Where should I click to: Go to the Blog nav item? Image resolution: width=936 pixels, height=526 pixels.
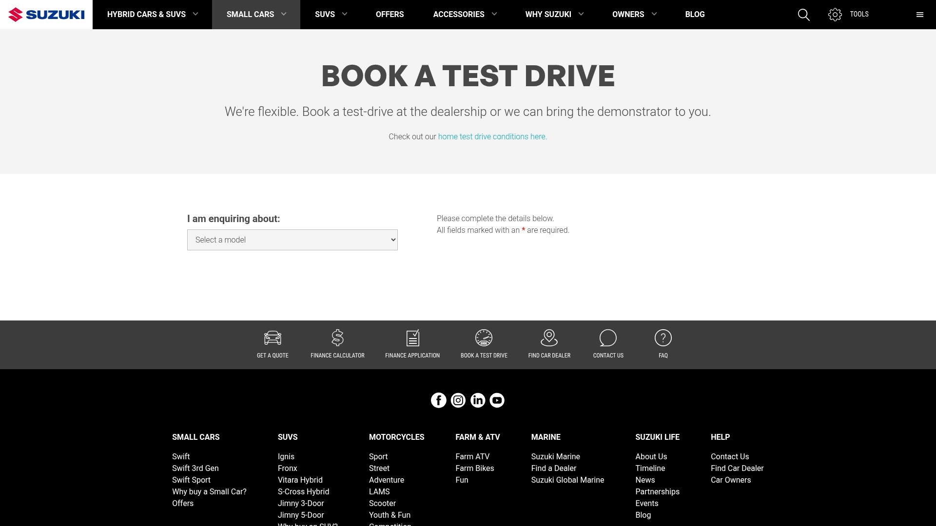click(695, 15)
